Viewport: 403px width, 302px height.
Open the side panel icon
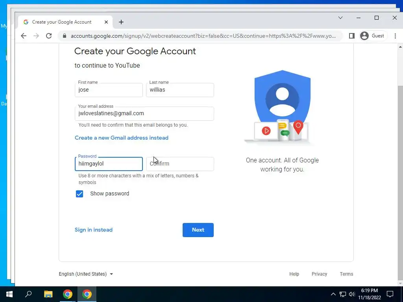pos(351,36)
